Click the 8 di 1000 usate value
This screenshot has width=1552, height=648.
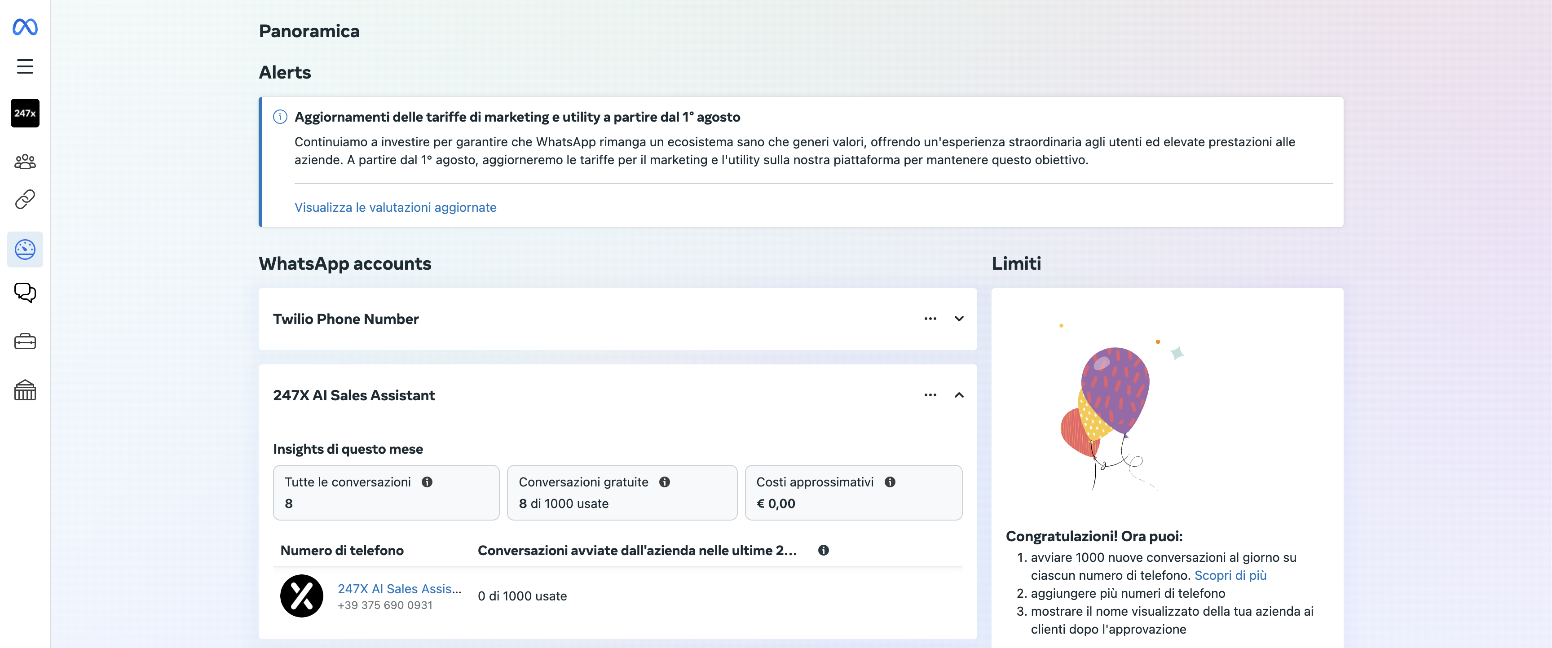click(x=563, y=504)
